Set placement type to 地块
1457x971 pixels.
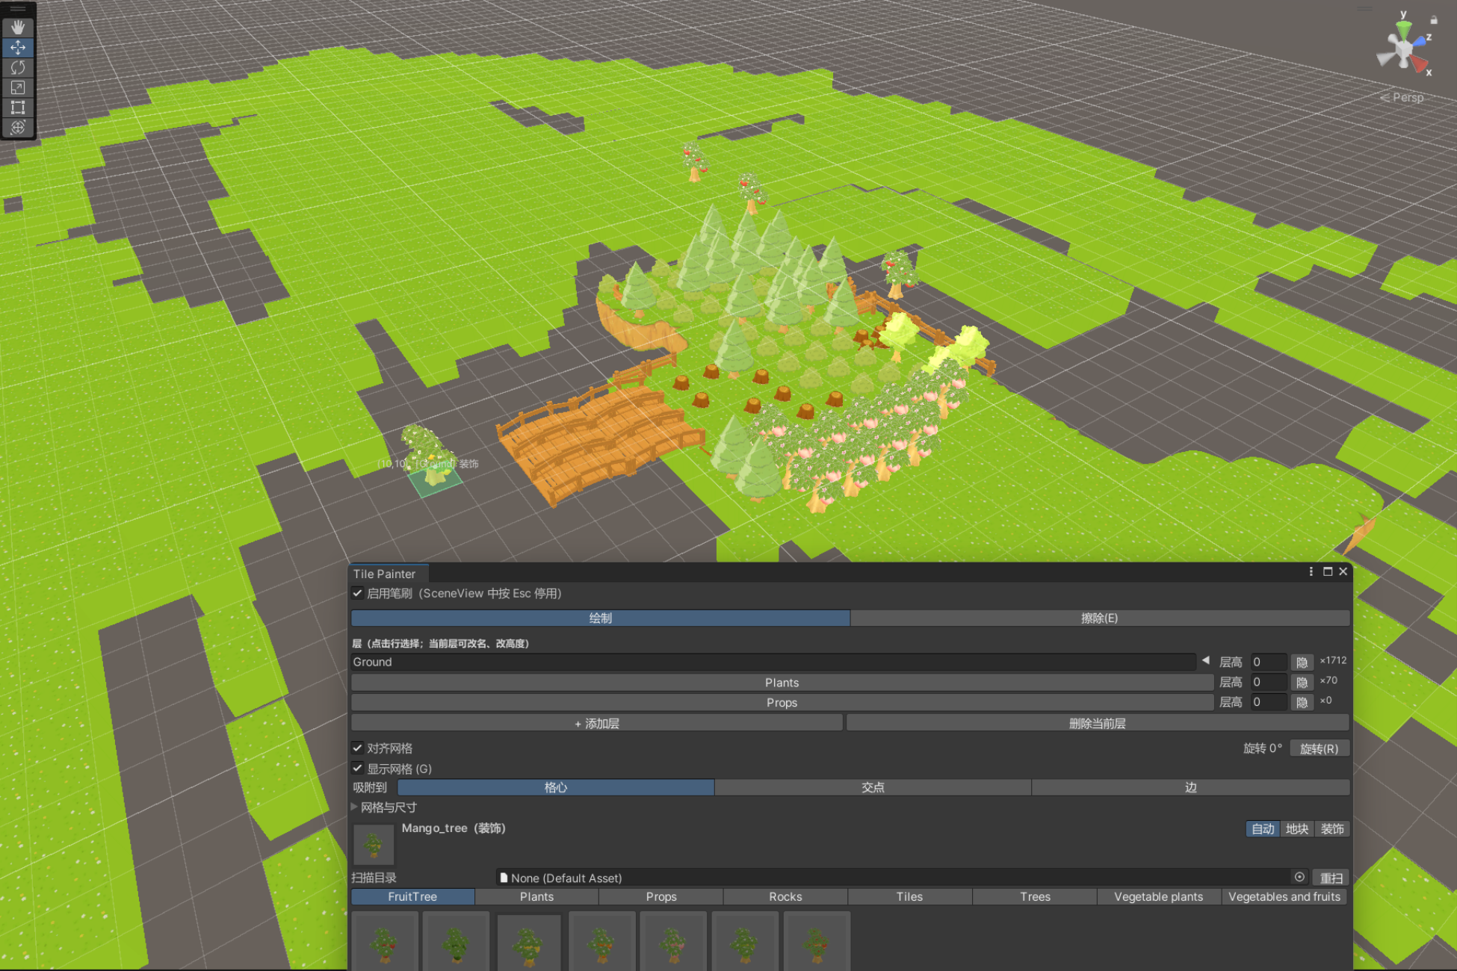pyautogui.click(x=1296, y=829)
